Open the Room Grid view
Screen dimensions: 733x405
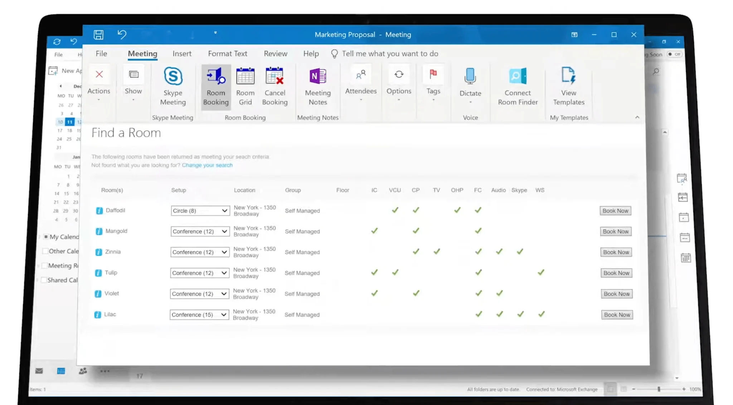point(245,86)
